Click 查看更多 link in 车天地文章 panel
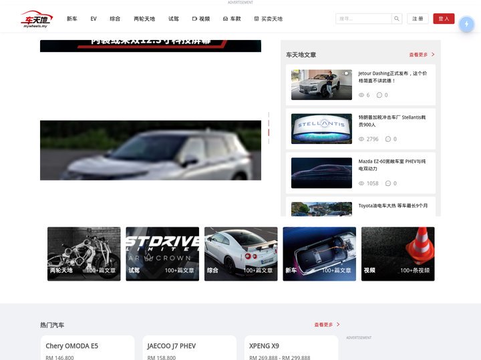481x360 pixels. (418, 55)
